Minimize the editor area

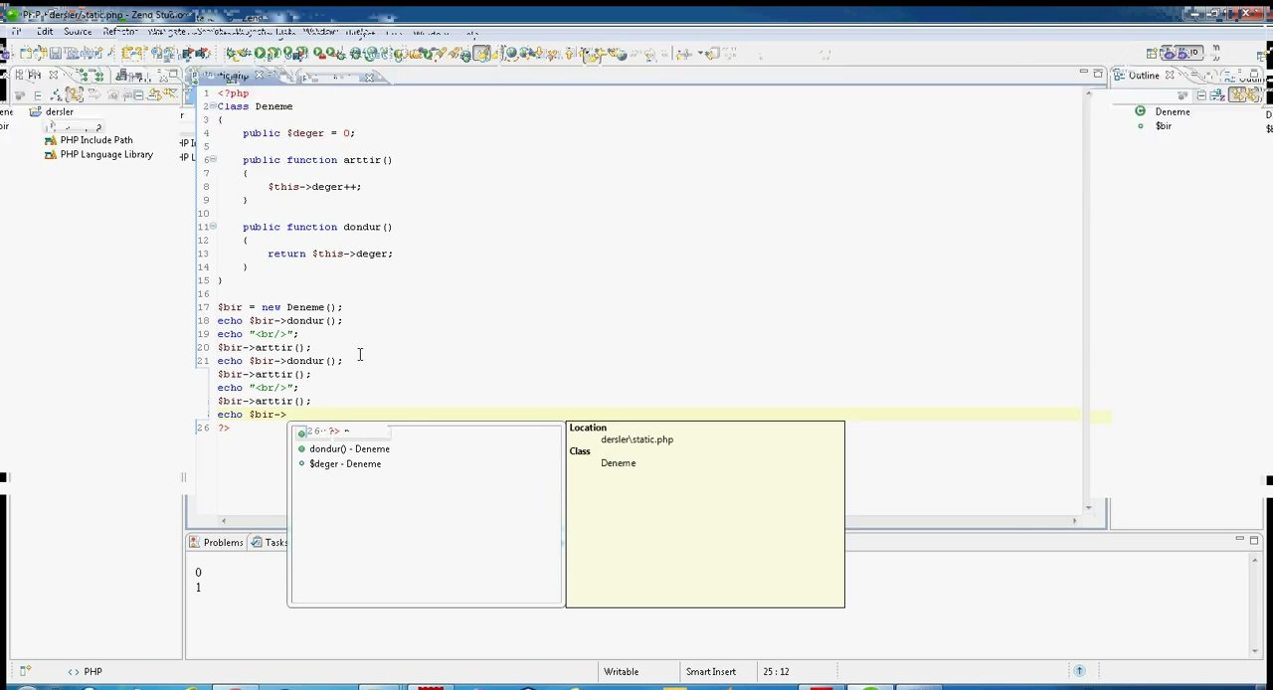click(x=1084, y=74)
